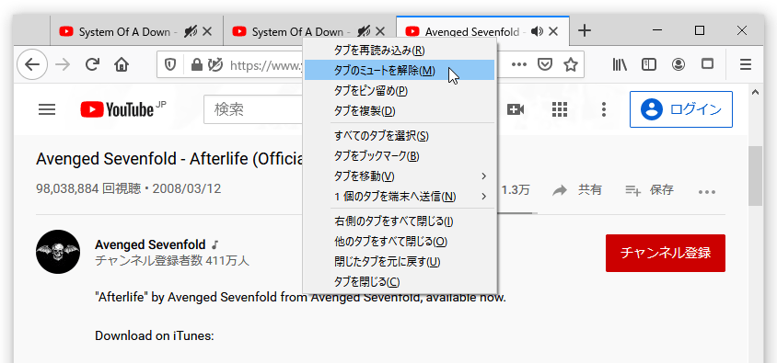This screenshot has width=777, height=363.
Task: Choose タブを再読み込み(R) from the context menu
Action: click(x=400, y=50)
